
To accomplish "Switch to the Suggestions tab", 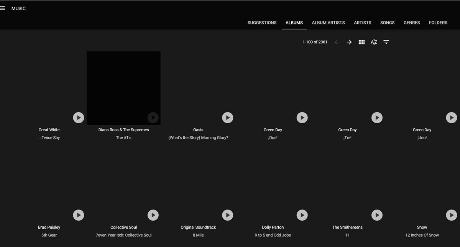I will [x=262, y=23].
